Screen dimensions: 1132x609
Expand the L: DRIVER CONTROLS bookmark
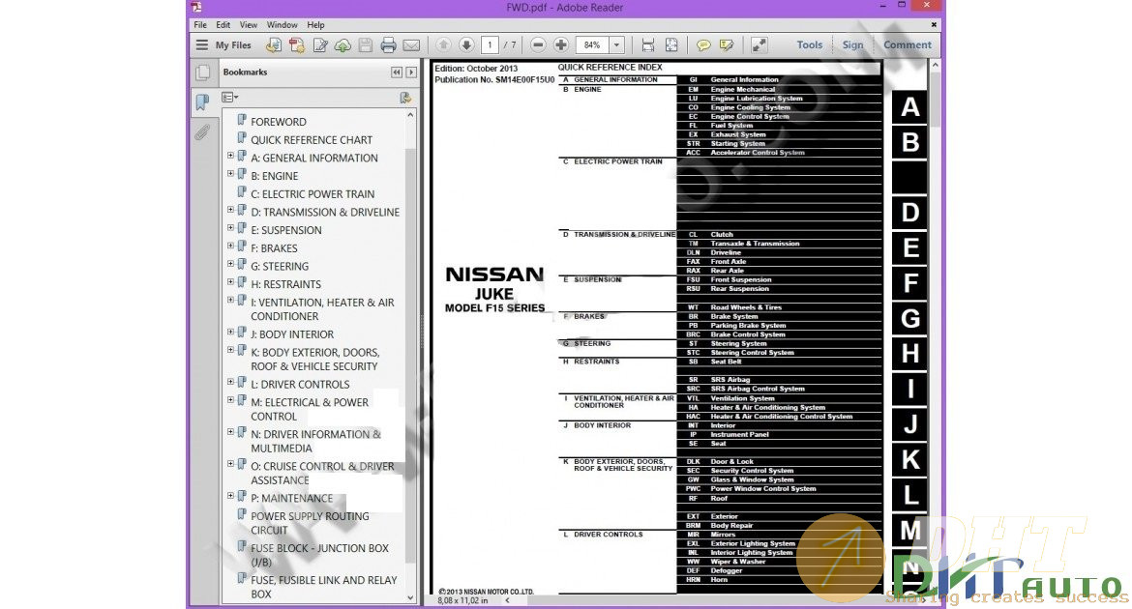(230, 382)
